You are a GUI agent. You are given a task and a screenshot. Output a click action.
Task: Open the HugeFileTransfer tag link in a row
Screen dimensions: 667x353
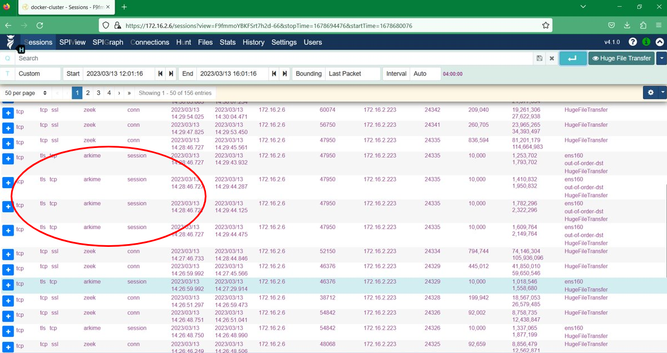click(x=585, y=109)
